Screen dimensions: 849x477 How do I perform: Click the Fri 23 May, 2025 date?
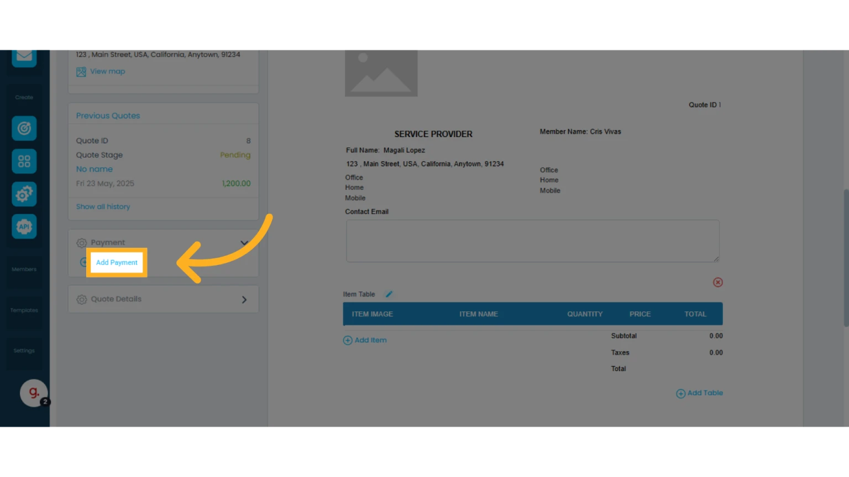[105, 183]
